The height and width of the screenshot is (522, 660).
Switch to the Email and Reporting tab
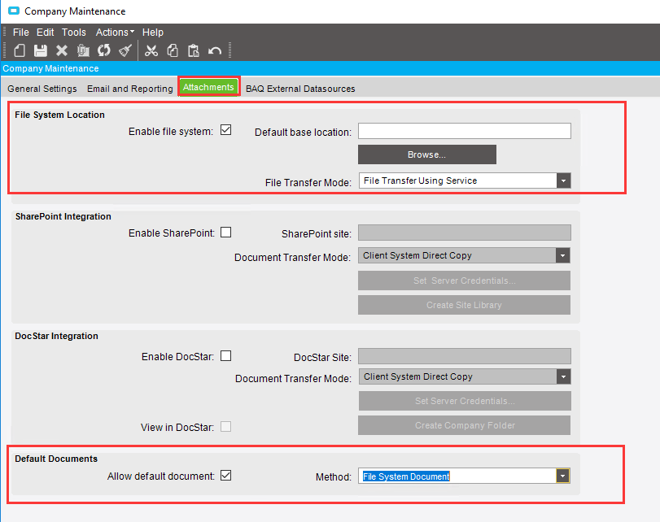point(130,89)
